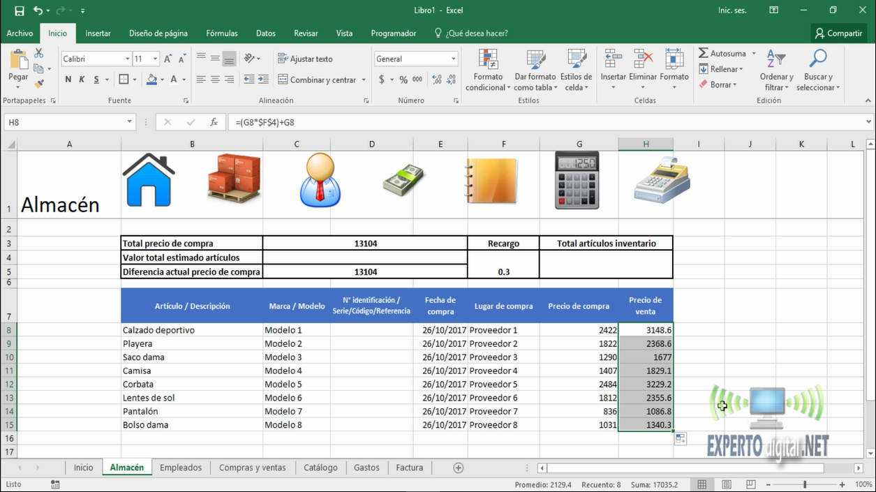Viewport: 876px width, 492px height.
Task: Click the Compartir button
Action: tap(838, 33)
